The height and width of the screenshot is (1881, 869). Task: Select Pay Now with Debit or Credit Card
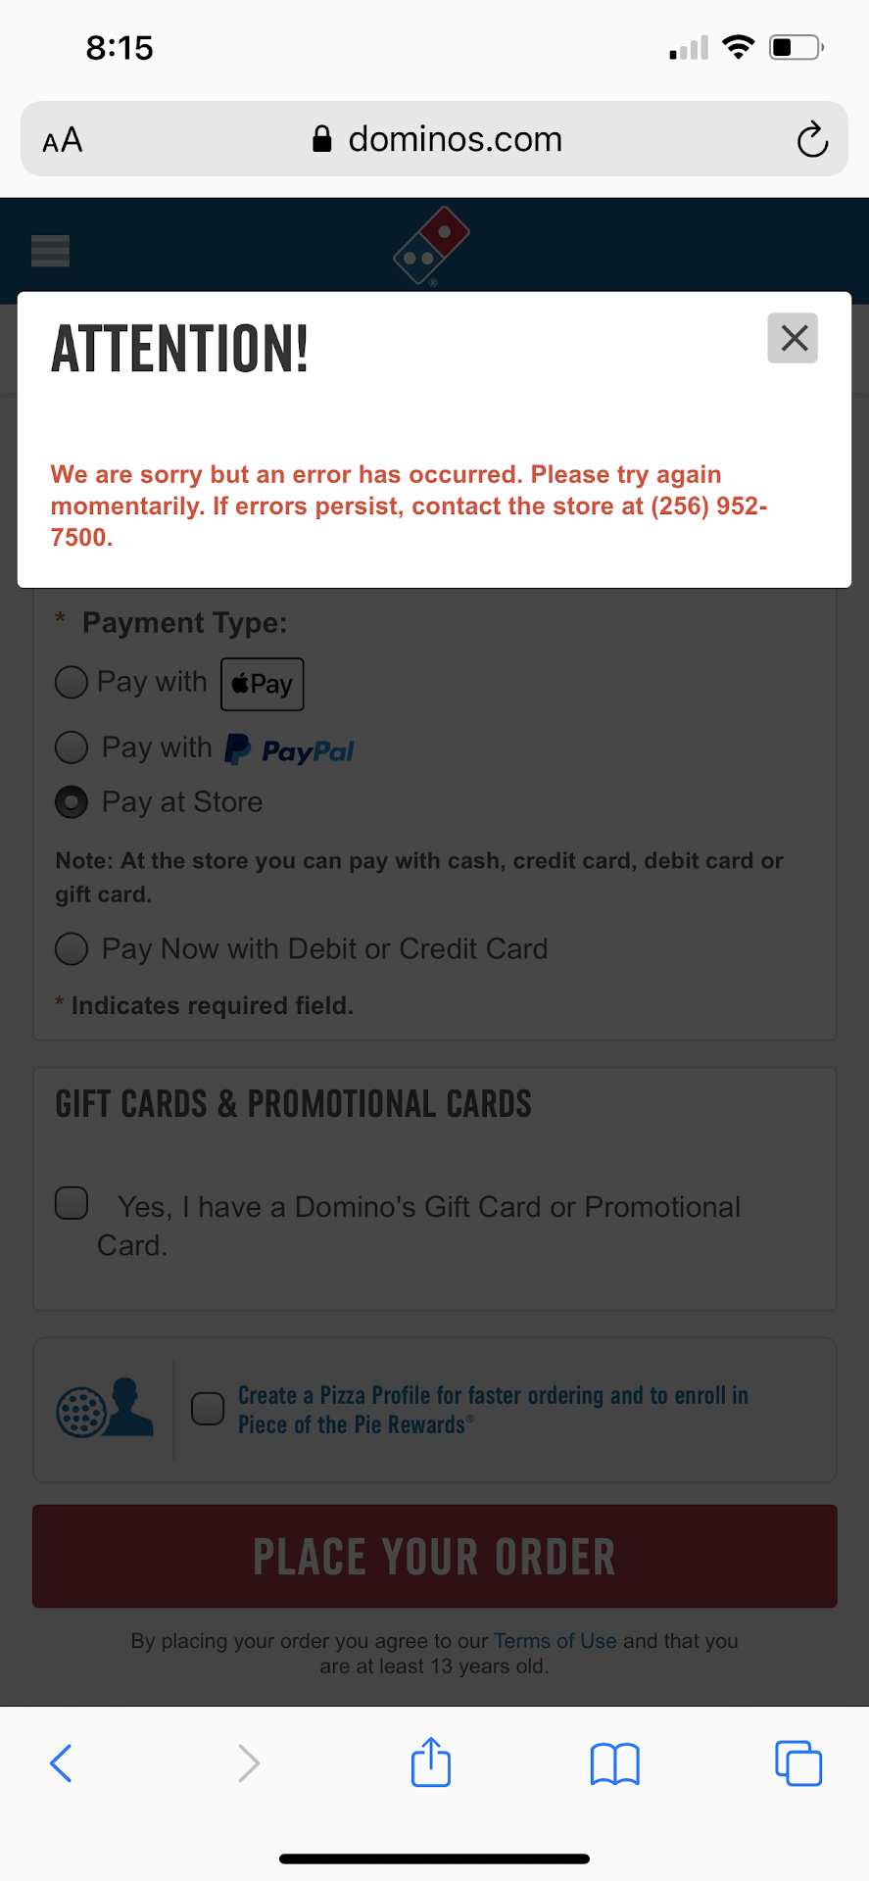pos(72,948)
